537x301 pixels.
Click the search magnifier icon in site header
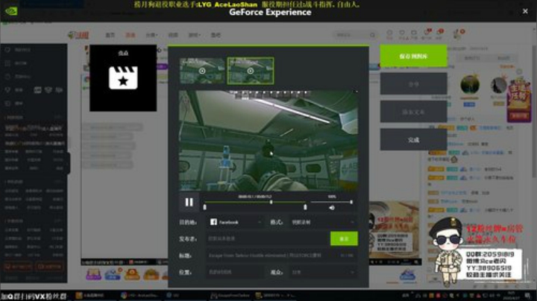coord(372,35)
